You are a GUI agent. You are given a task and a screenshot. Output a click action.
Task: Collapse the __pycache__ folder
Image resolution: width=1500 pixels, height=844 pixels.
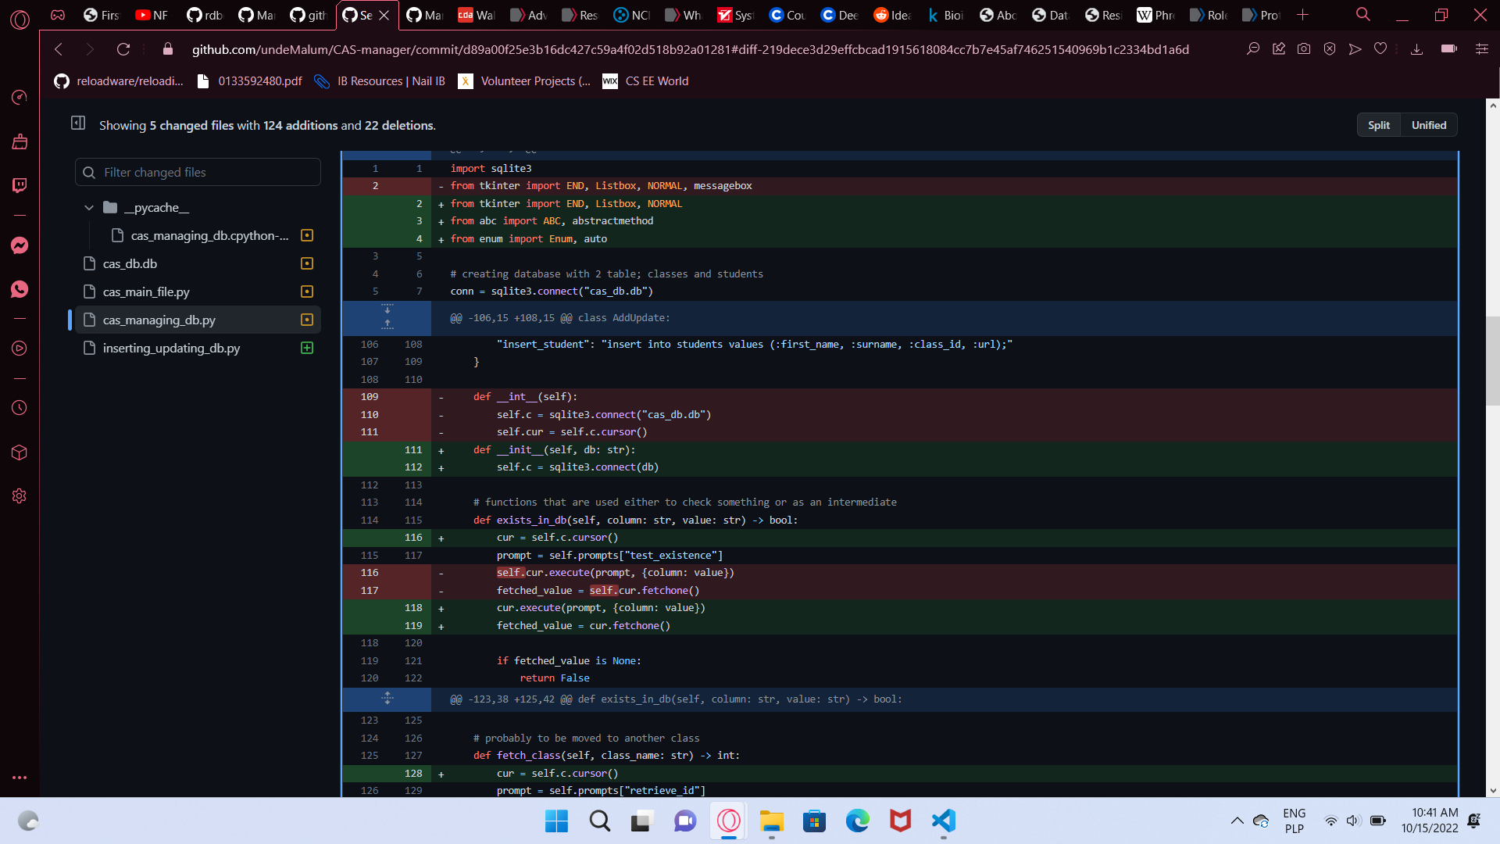tap(89, 208)
